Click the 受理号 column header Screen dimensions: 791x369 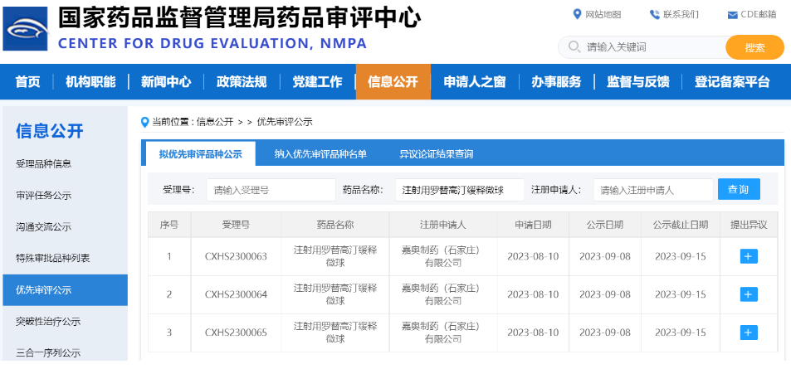click(236, 225)
